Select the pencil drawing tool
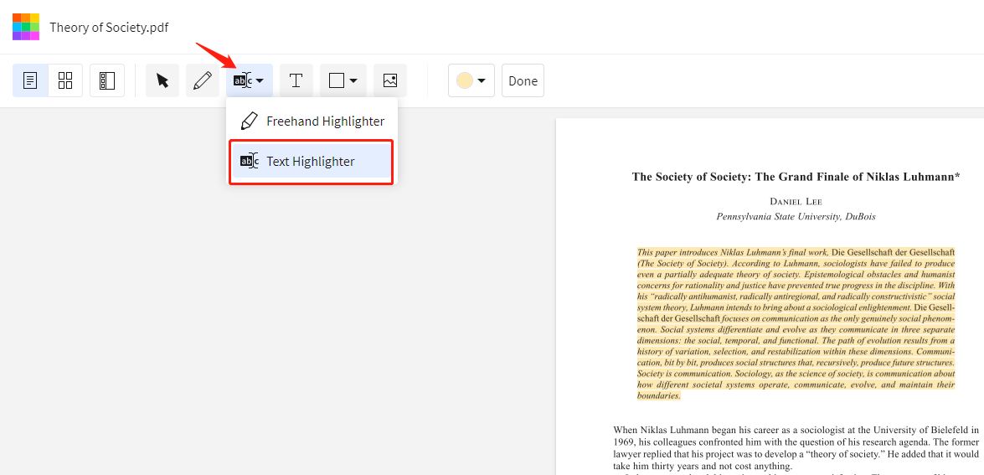The image size is (984, 475). (202, 80)
